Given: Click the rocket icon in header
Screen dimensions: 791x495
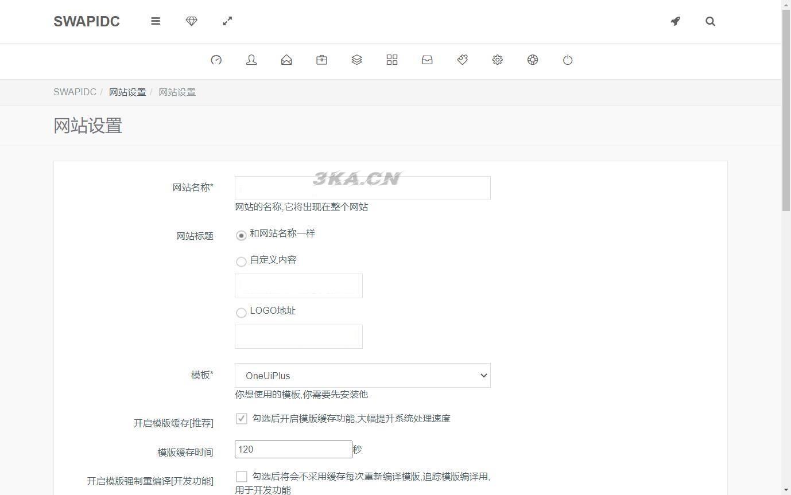Looking at the screenshot, I should pos(676,21).
